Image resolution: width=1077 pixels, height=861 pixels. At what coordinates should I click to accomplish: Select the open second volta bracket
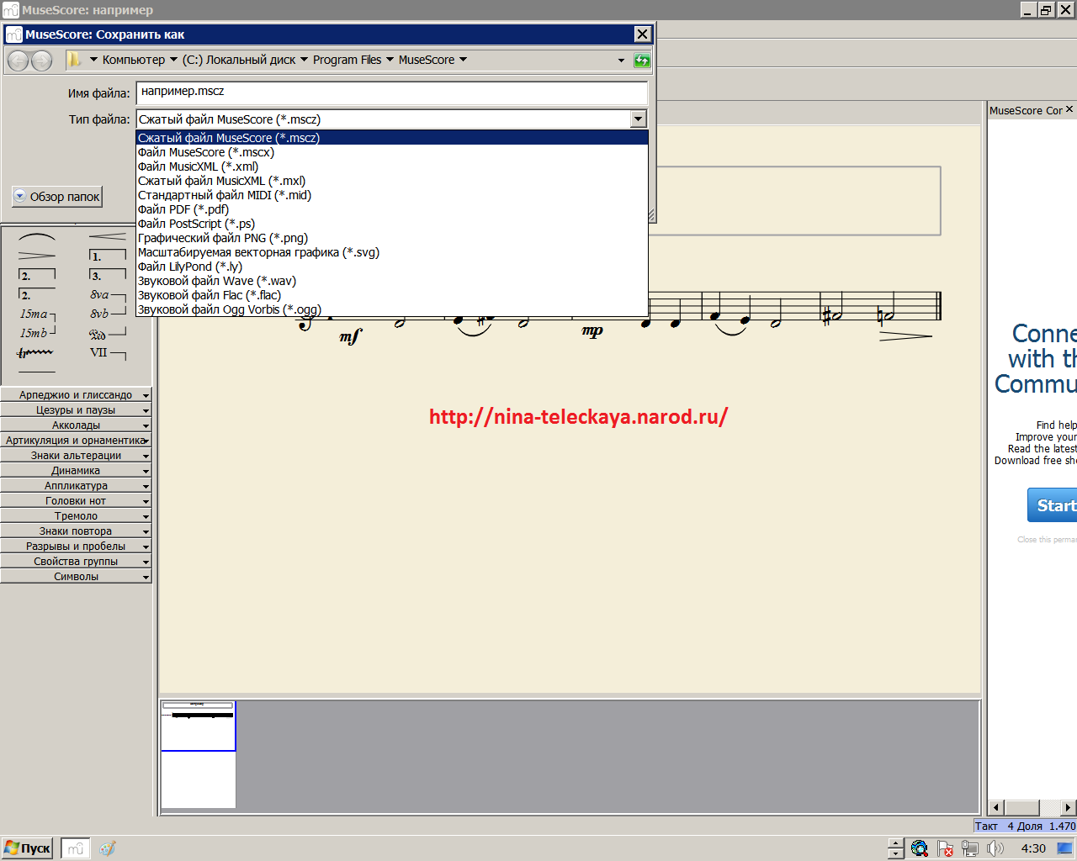[x=37, y=294]
